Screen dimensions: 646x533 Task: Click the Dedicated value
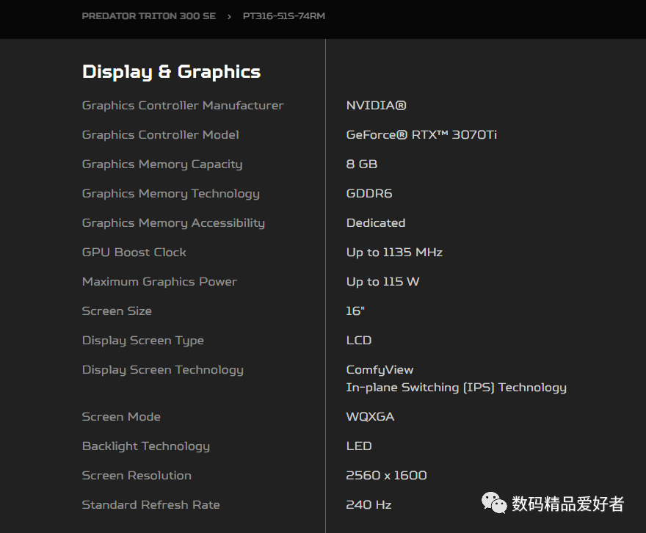(376, 223)
